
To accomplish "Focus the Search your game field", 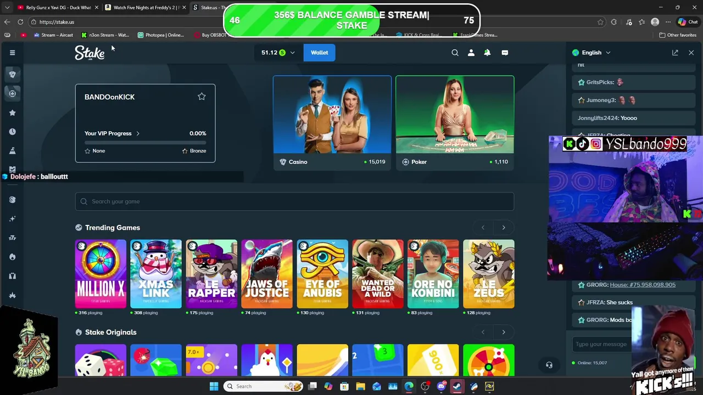I will point(294,201).
